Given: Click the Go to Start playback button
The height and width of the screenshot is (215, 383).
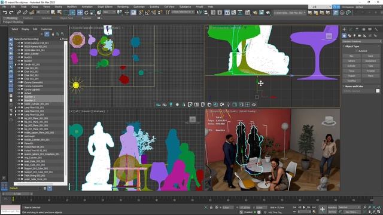Looking at the screenshot, I should click(294, 207).
